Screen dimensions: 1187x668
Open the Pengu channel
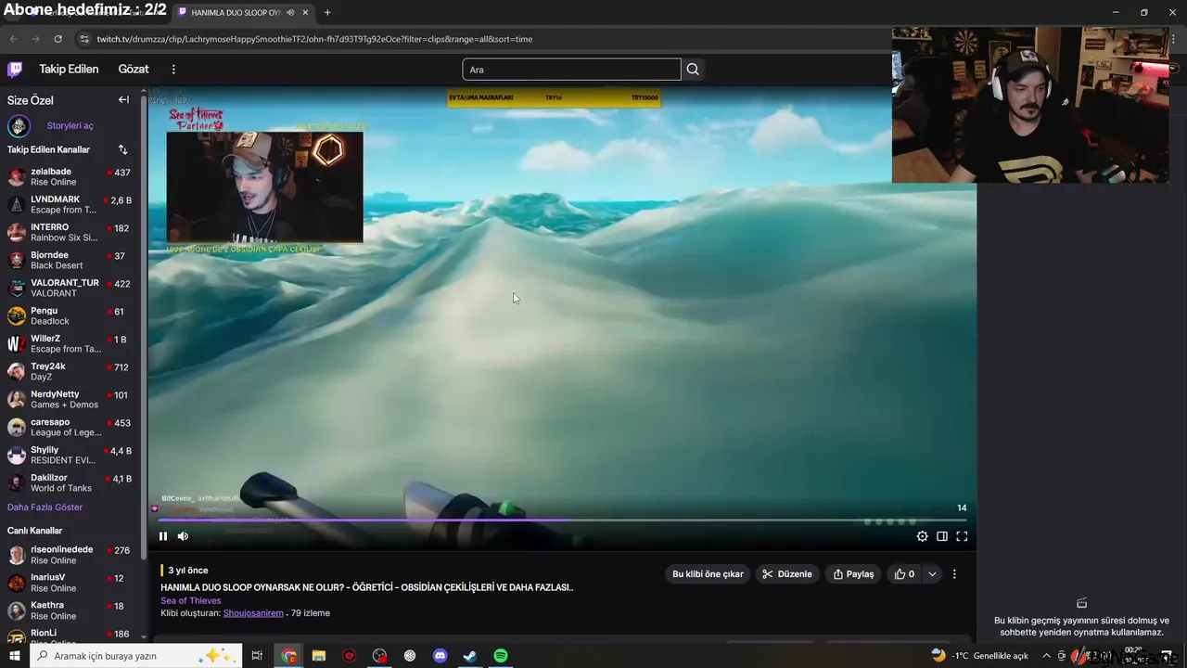(70, 315)
